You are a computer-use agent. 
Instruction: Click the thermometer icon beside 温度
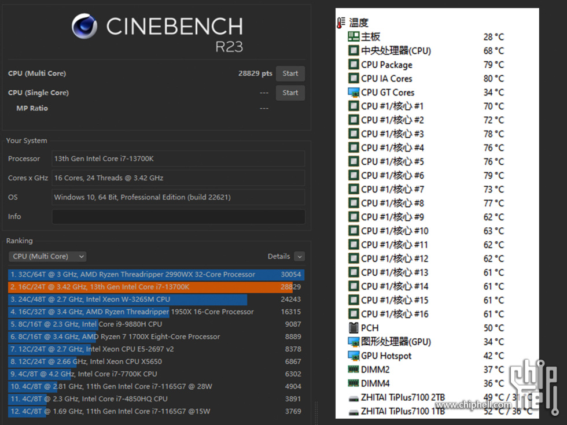(x=341, y=23)
